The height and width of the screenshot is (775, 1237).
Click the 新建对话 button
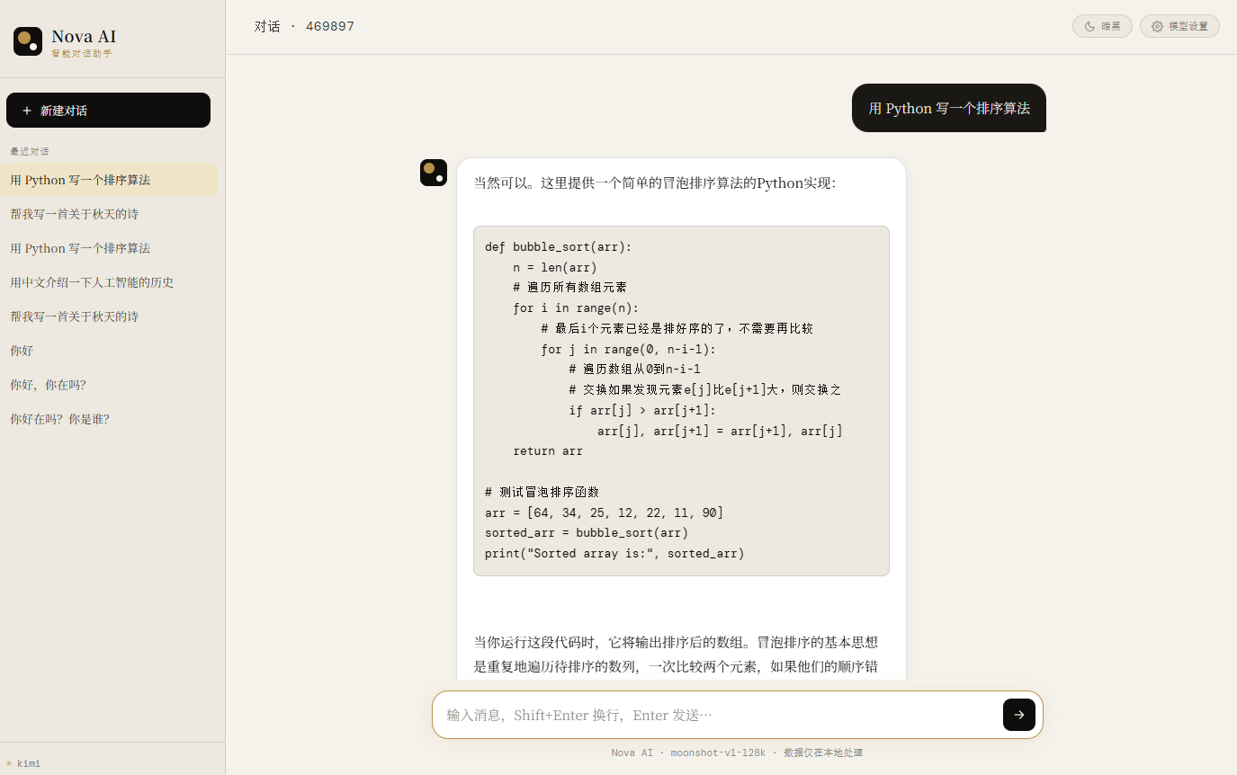[108, 110]
